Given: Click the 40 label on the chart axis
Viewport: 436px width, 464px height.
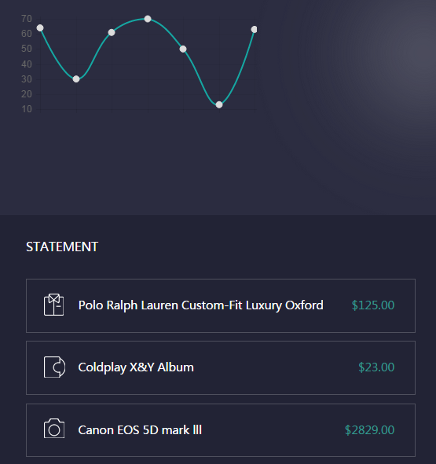Looking at the screenshot, I should pos(27,64).
